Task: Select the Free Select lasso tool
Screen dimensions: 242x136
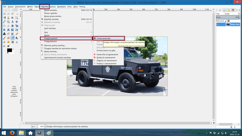Action: pyautogui.click(x=13, y=14)
